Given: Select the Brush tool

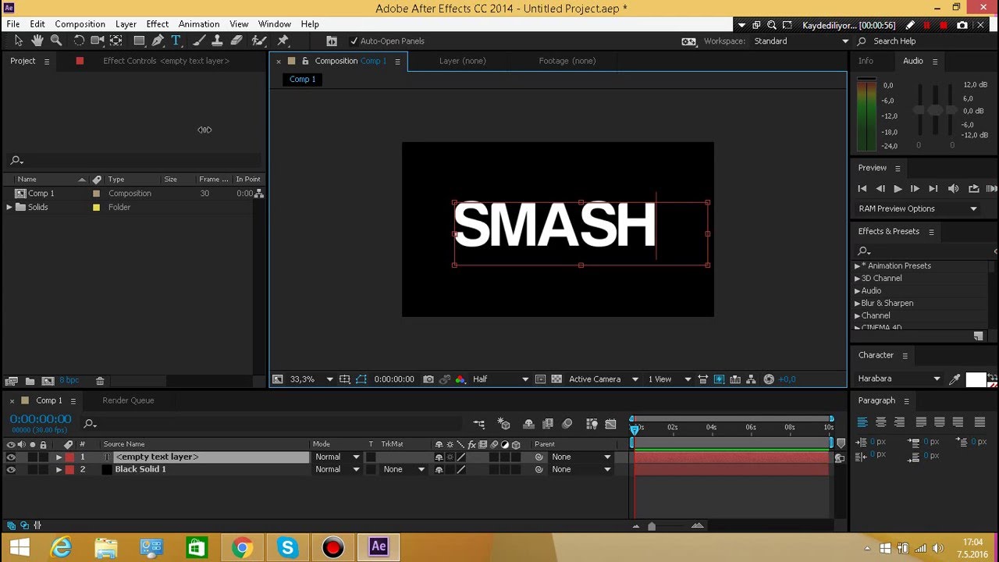Looking at the screenshot, I should point(199,41).
